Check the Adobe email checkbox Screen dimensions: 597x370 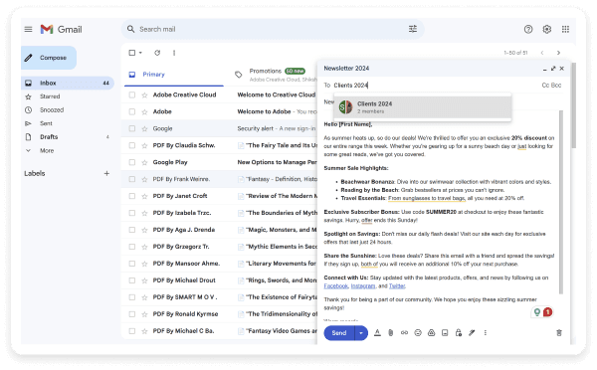132,112
